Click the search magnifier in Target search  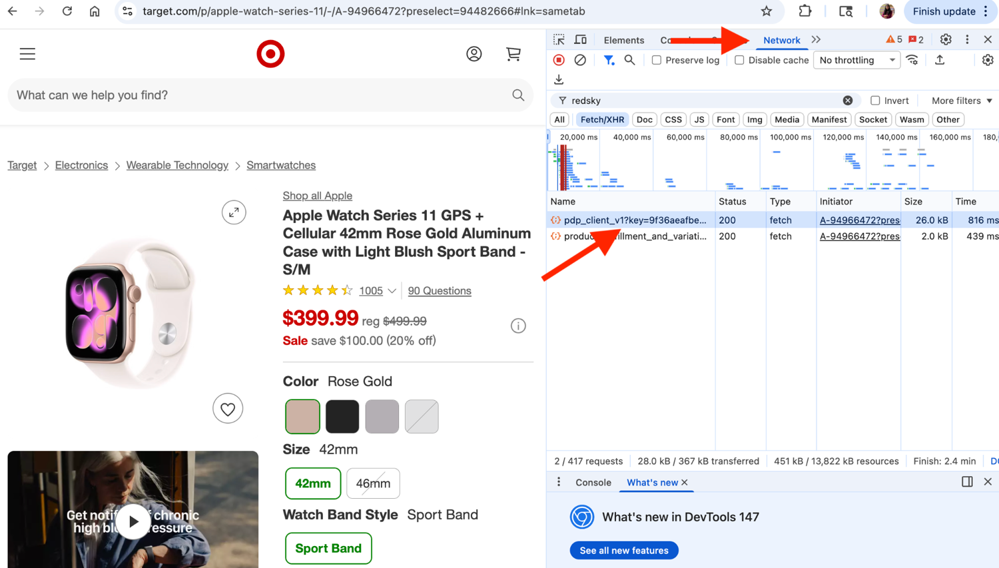pos(518,95)
